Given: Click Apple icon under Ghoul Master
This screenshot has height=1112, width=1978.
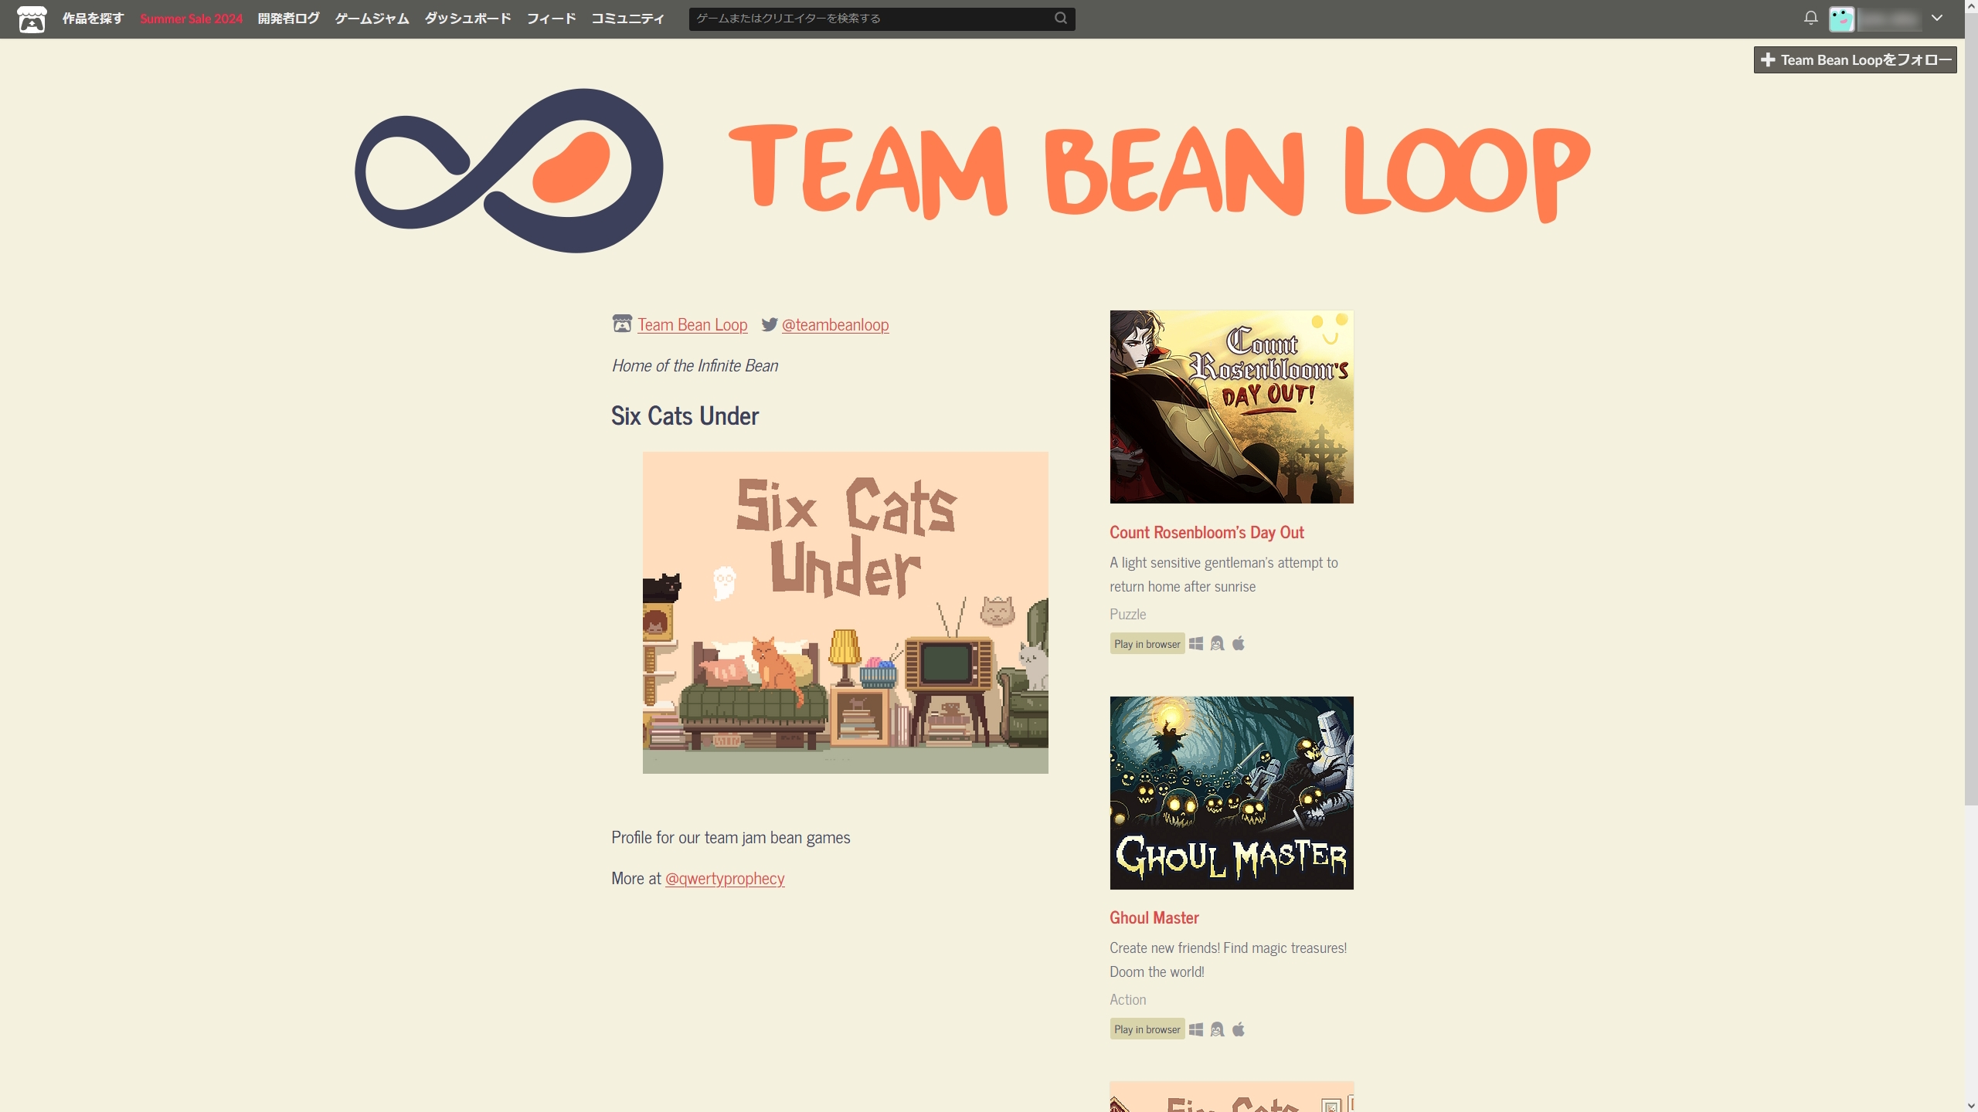Looking at the screenshot, I should 1239,1029.
